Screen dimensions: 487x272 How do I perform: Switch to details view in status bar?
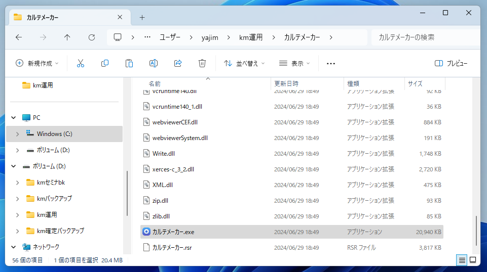(462, 260)
